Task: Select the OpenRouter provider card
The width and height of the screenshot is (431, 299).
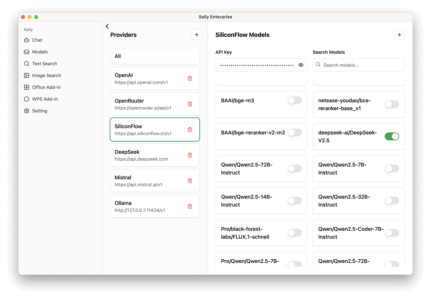Action: [x=155, y=104]
